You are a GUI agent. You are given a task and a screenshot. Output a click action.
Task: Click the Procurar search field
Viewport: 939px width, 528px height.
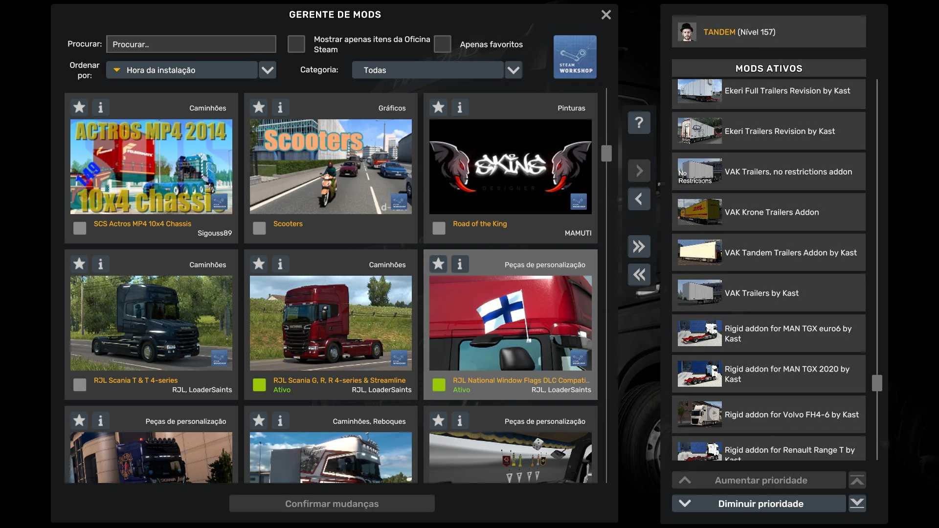191,44
